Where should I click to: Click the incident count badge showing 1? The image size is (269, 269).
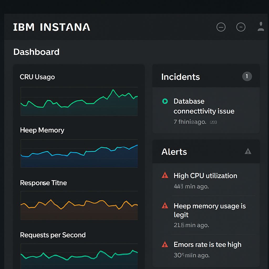(247, 76)
